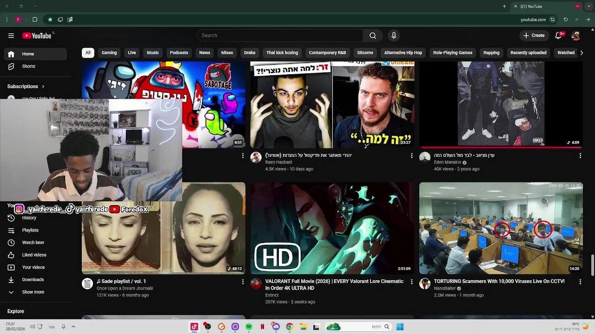Viewport: 595px width, 334px height.
Task: Open the Eden Manalov channel link
Action: point(447,162)
